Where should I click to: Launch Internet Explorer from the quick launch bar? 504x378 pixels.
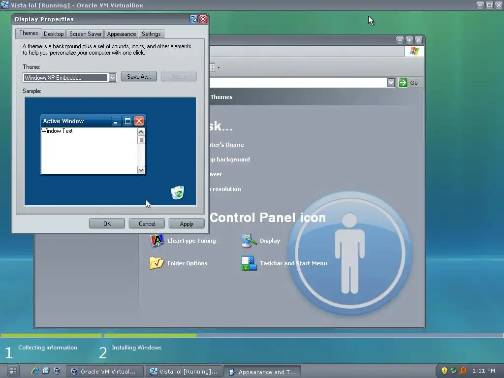point(35,371)
